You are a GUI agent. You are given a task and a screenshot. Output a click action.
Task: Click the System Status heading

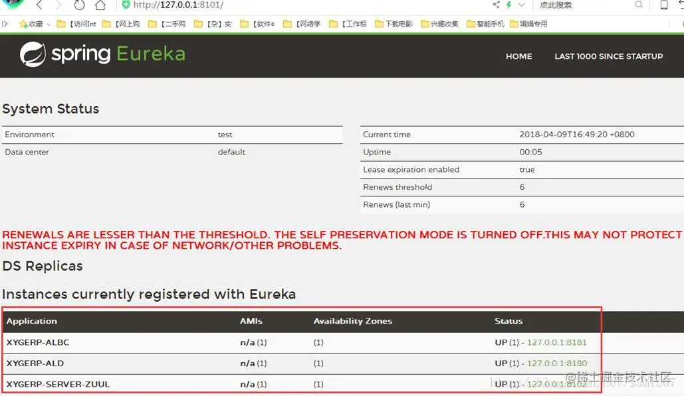(51, 109)
